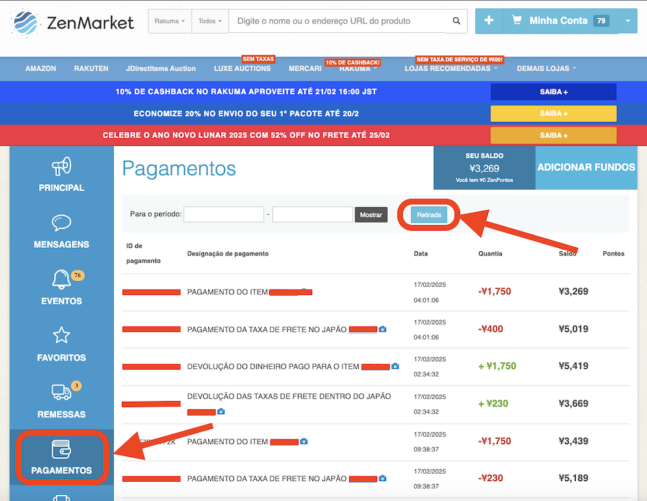This screenshot has width=647, height=501.
Task: Click the Retirada button
Action: pos(429,215)
